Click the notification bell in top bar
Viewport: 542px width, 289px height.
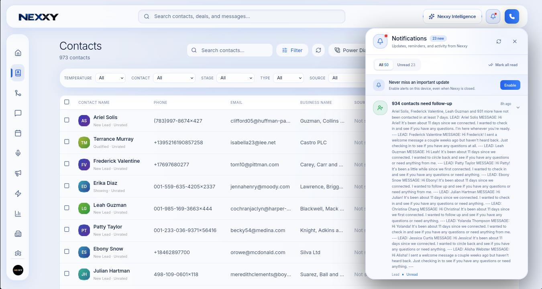coord(493,16)
